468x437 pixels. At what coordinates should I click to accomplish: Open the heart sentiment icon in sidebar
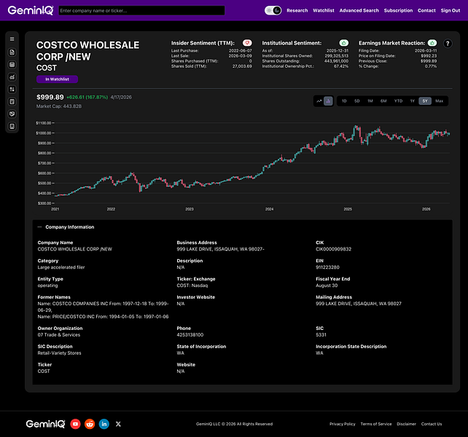[x=12, y=114]
